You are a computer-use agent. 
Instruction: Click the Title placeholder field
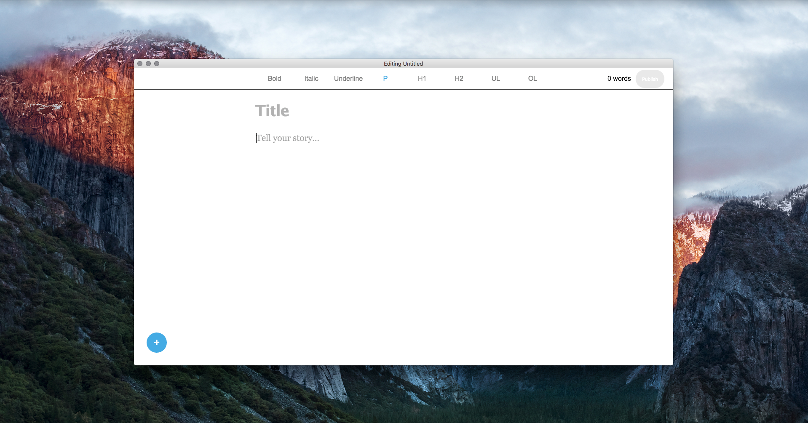(x=272, y=111)
